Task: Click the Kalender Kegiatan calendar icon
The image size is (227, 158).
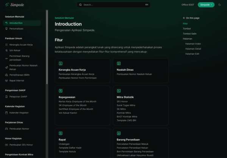Action: tap(6, 113)
